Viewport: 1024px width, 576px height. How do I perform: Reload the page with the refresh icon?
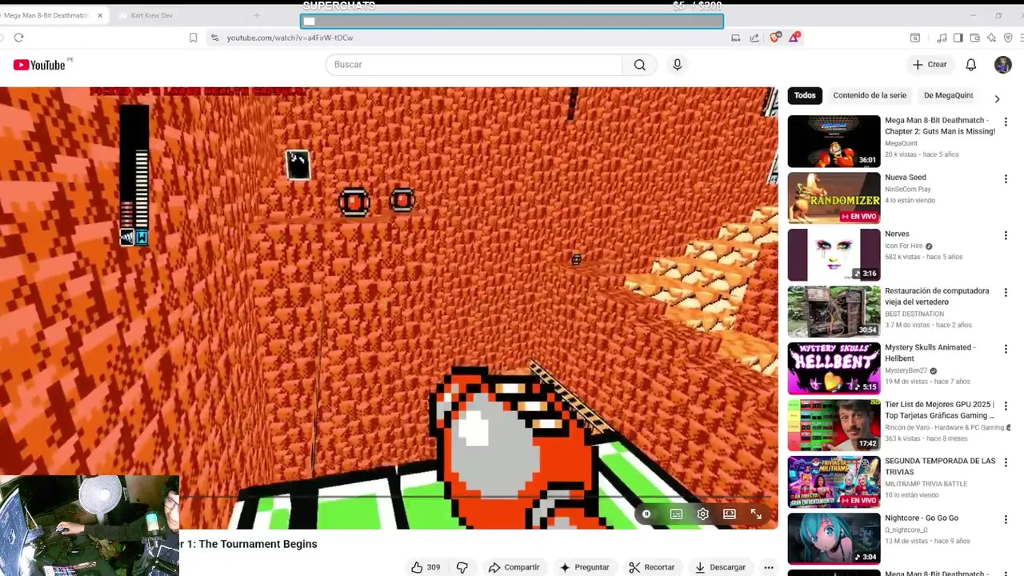tap(18, 38)
